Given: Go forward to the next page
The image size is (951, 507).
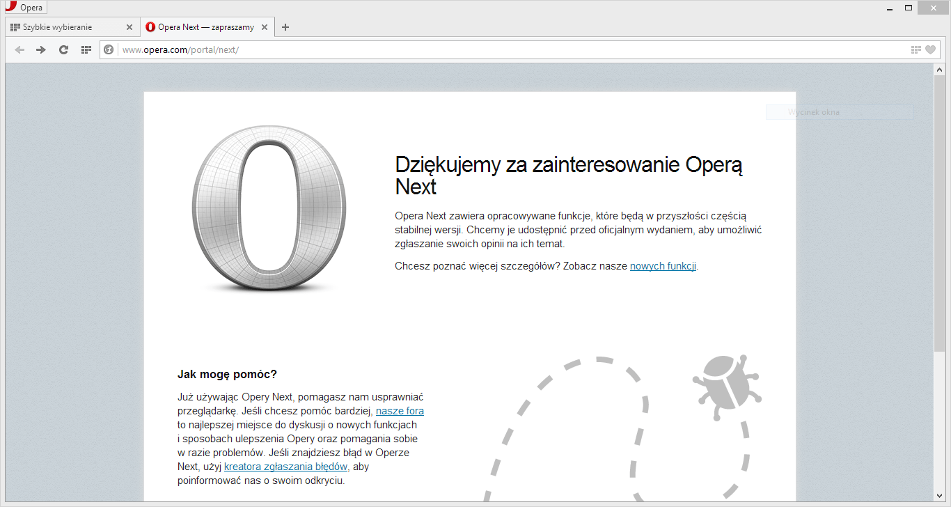Looking at the screenshot, I should tap(41, 49).
